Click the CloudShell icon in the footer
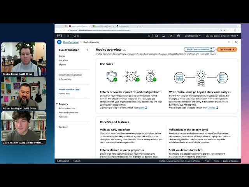Image resolution: width=249 pixels, height=187 pixels. [x=58, y=161]
